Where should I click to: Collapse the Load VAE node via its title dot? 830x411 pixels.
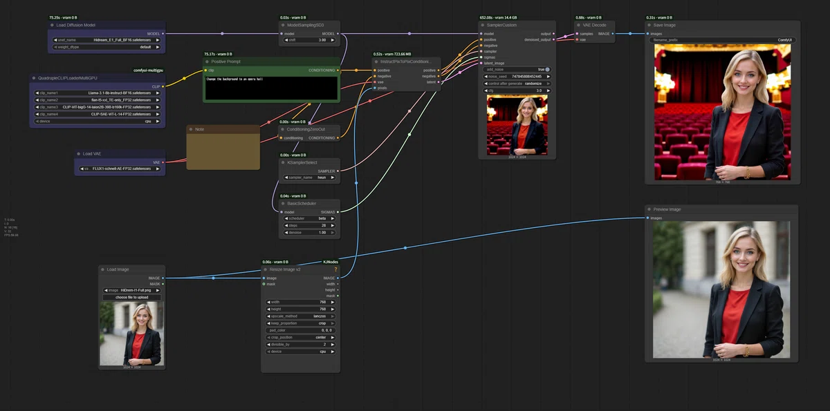pos(79,154)
